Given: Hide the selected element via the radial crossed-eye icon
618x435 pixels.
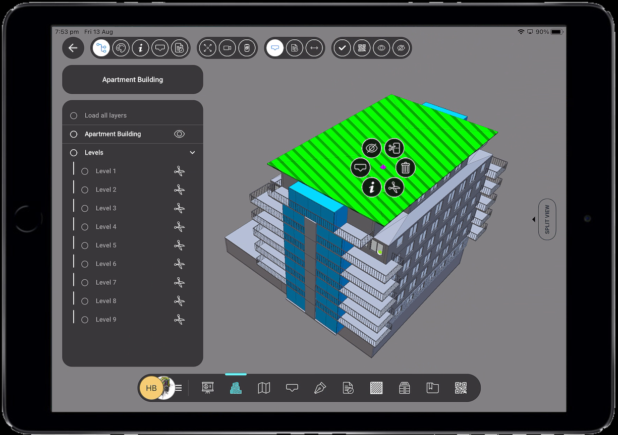Looking at the screenshot, I should tap(371, 148).
